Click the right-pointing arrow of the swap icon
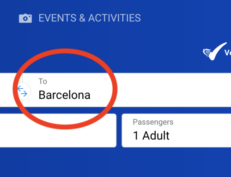The image size is (231, 177). [x=24, y=93]
